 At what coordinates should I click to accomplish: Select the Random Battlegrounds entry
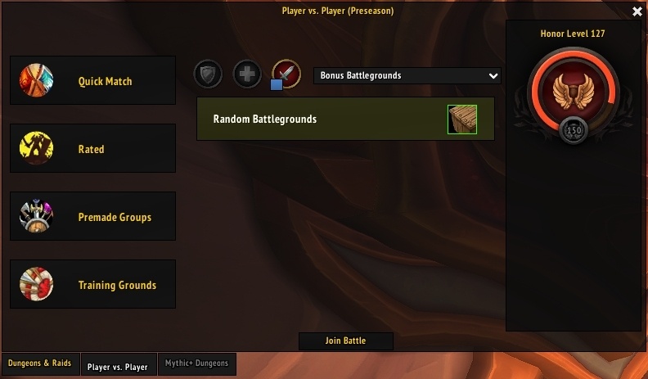[345, 119]
